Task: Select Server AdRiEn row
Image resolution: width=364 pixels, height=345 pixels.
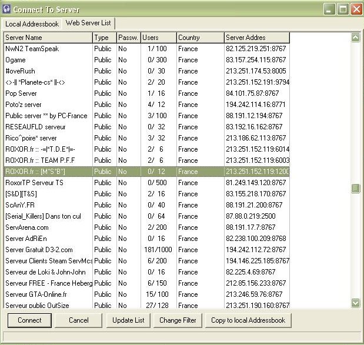Action: 146,239
